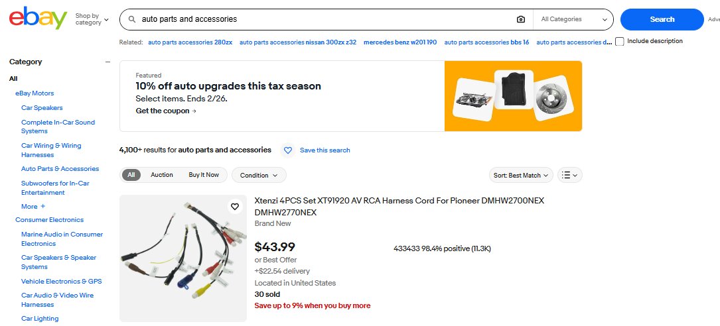Collapse the Category section minus icon
Image resolution: width=720 pixels, height=326 pixels.
(x=108, y=62)
